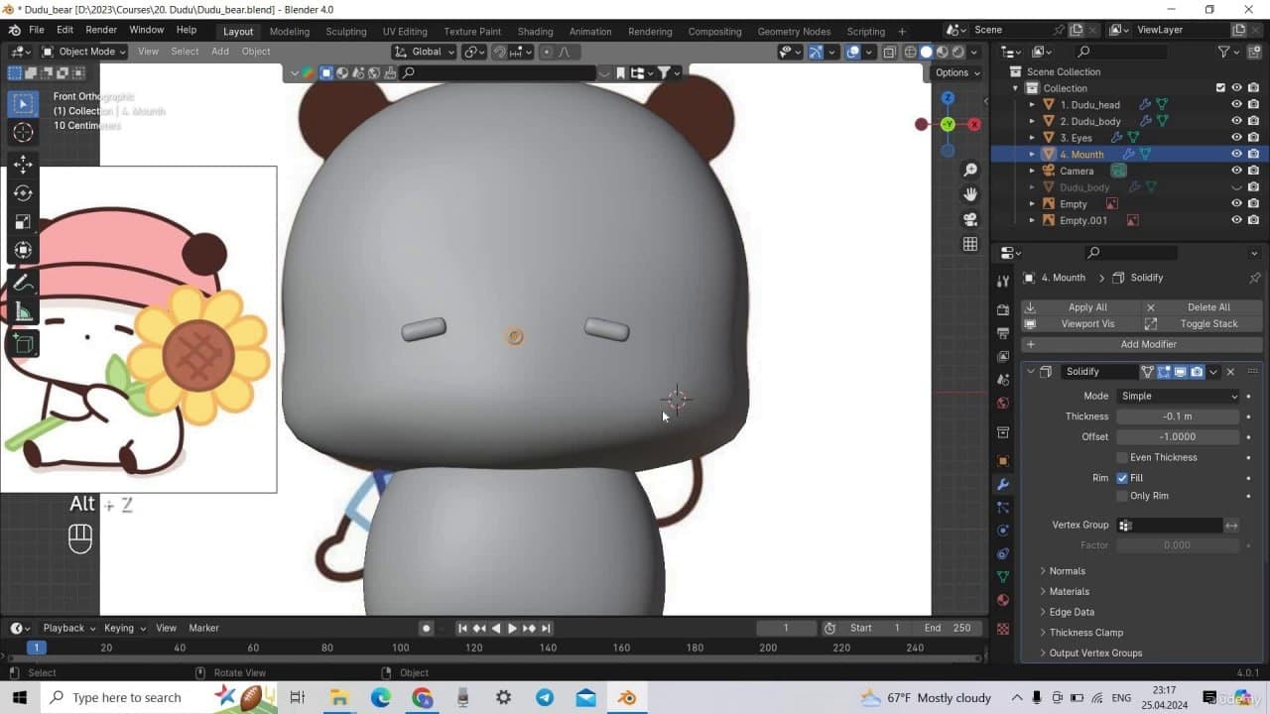Viewport: 1270px width, 714px height.
Task: Switch to the Shading workspace tab
Action: [x=535, y=31]
